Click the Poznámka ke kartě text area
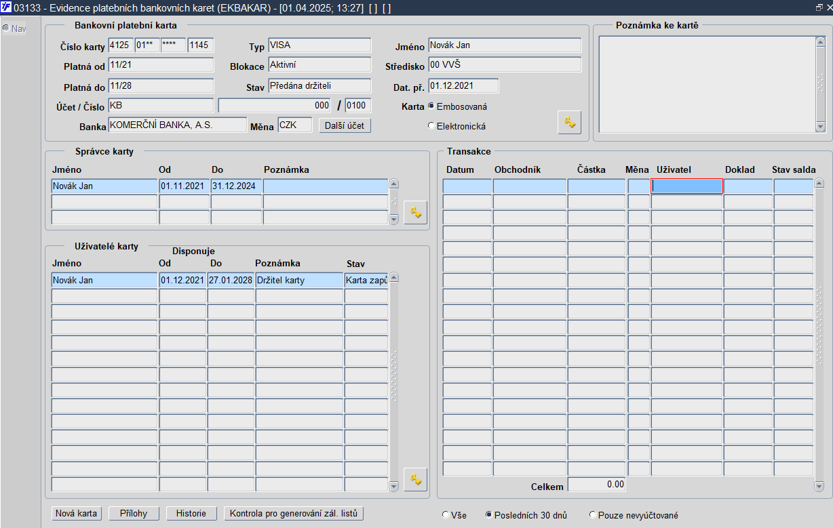 707,84
